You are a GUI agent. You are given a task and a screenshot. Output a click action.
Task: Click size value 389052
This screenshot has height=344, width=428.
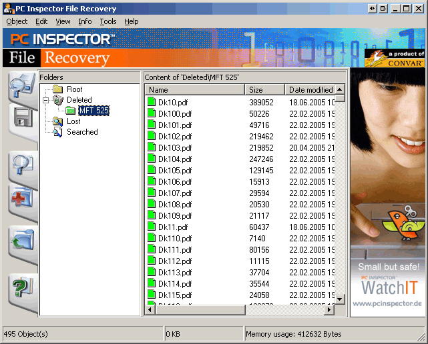(261, 103)
